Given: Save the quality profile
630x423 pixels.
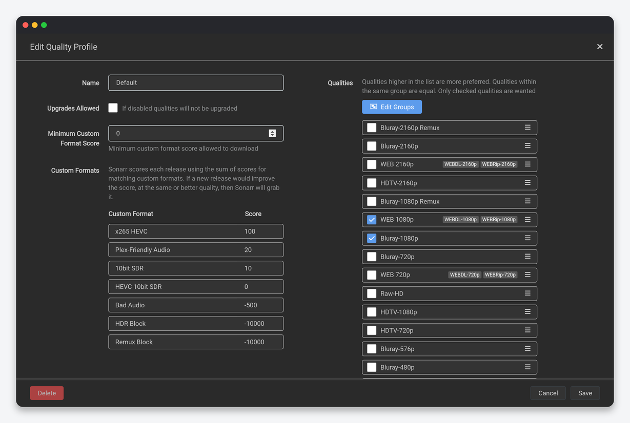Looking at the screenshot, I should (x=585, y=393).
